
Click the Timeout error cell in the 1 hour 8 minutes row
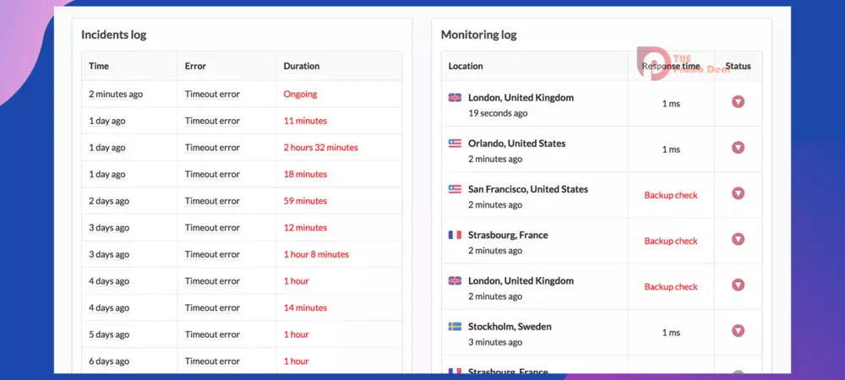coord(212,254)
